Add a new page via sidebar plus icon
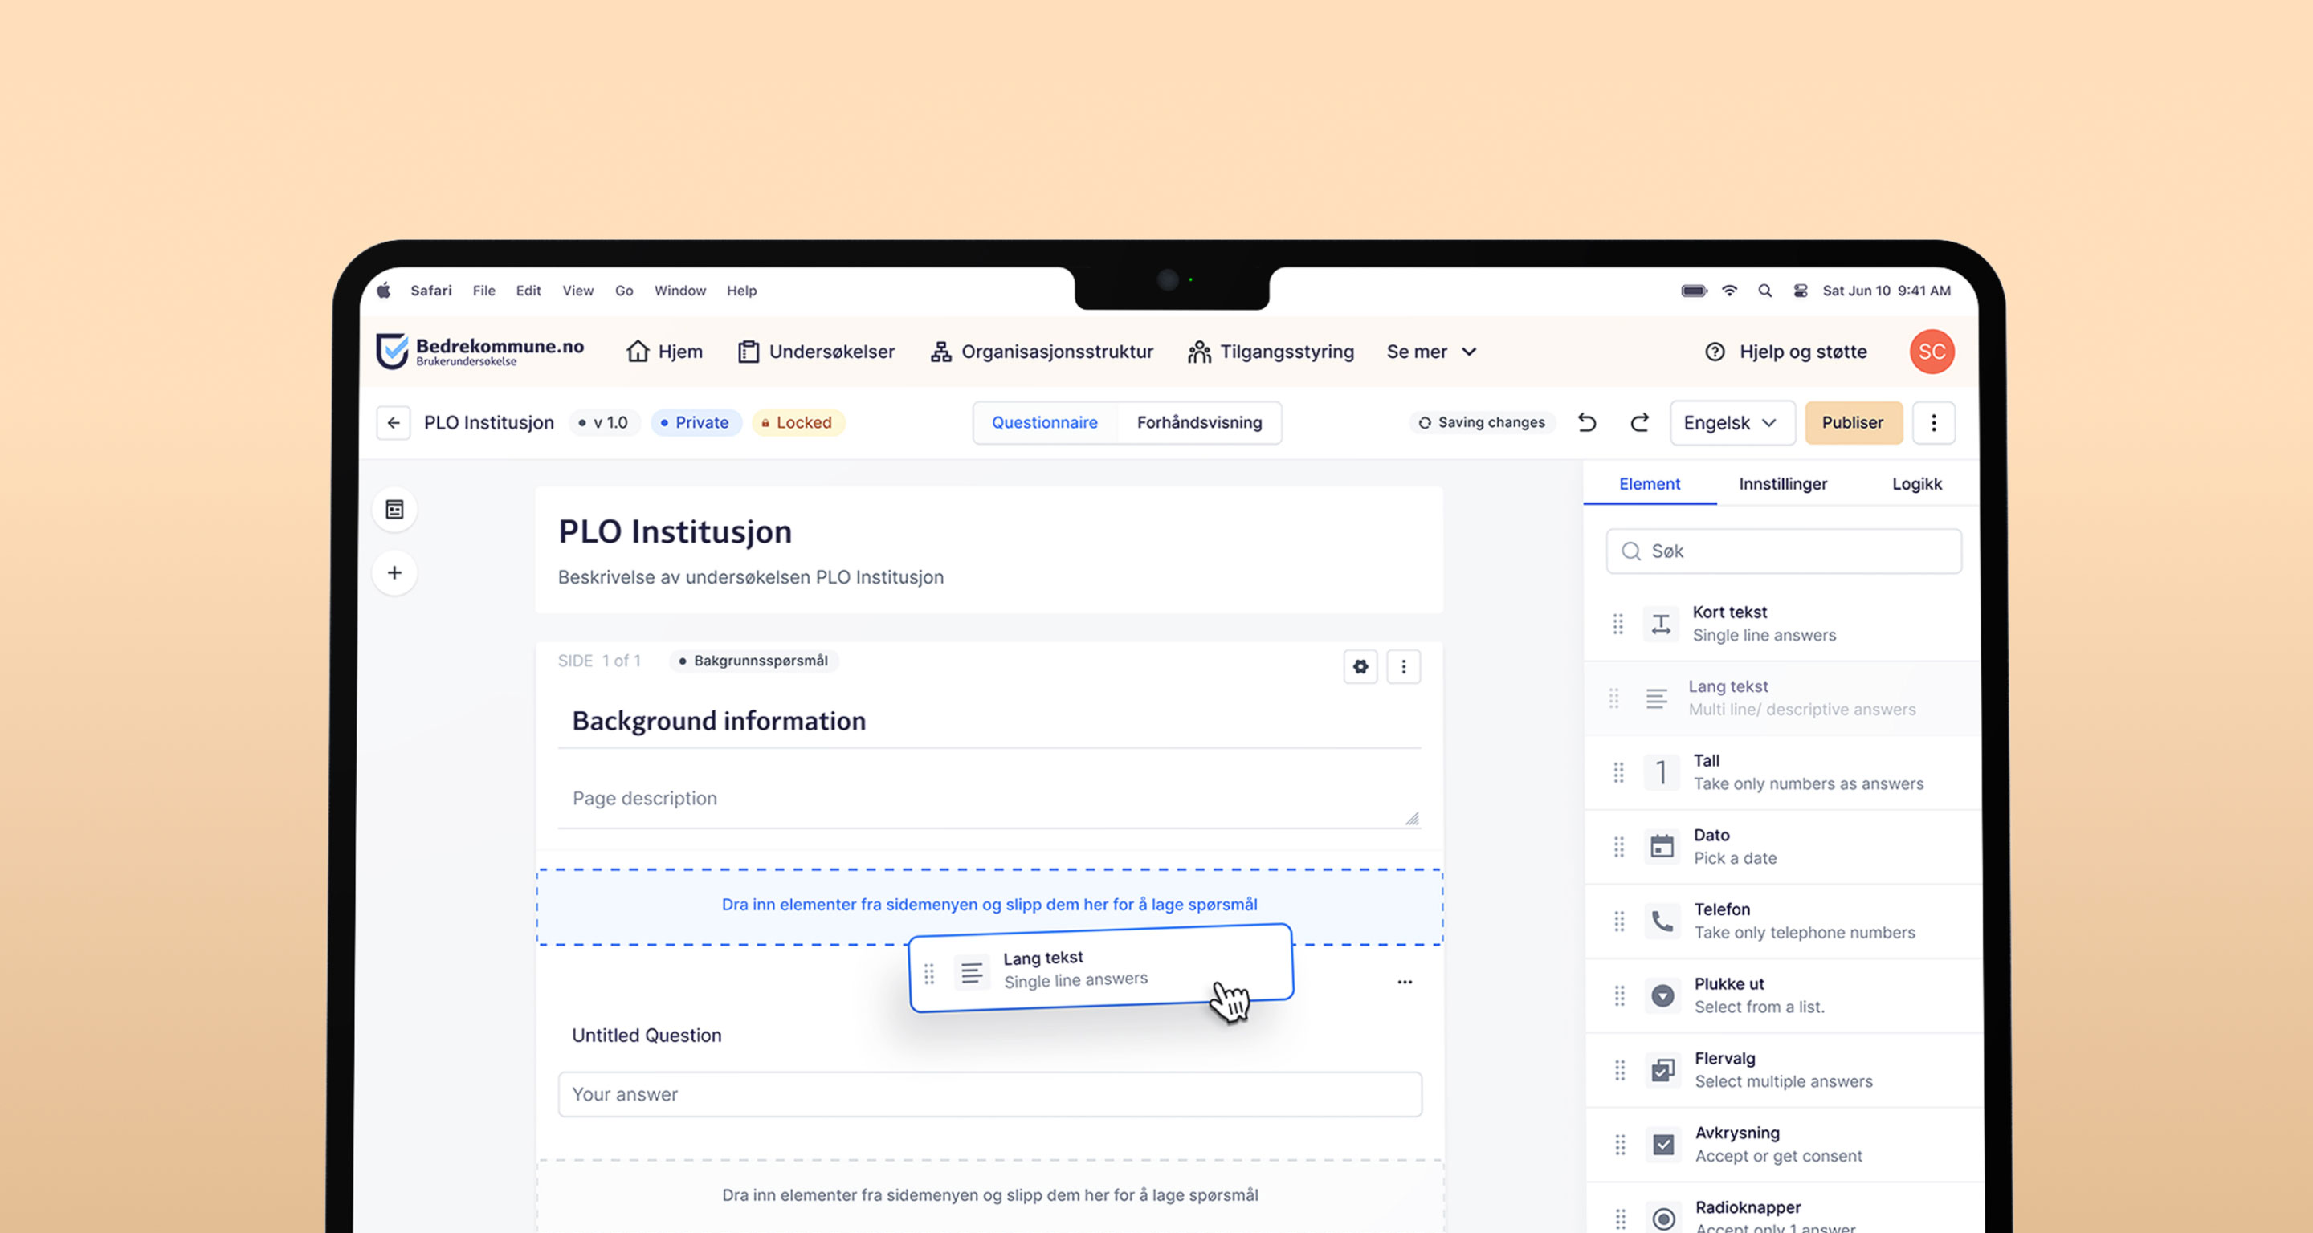This screenshot has height=1233, width=2313. (394, 572)
